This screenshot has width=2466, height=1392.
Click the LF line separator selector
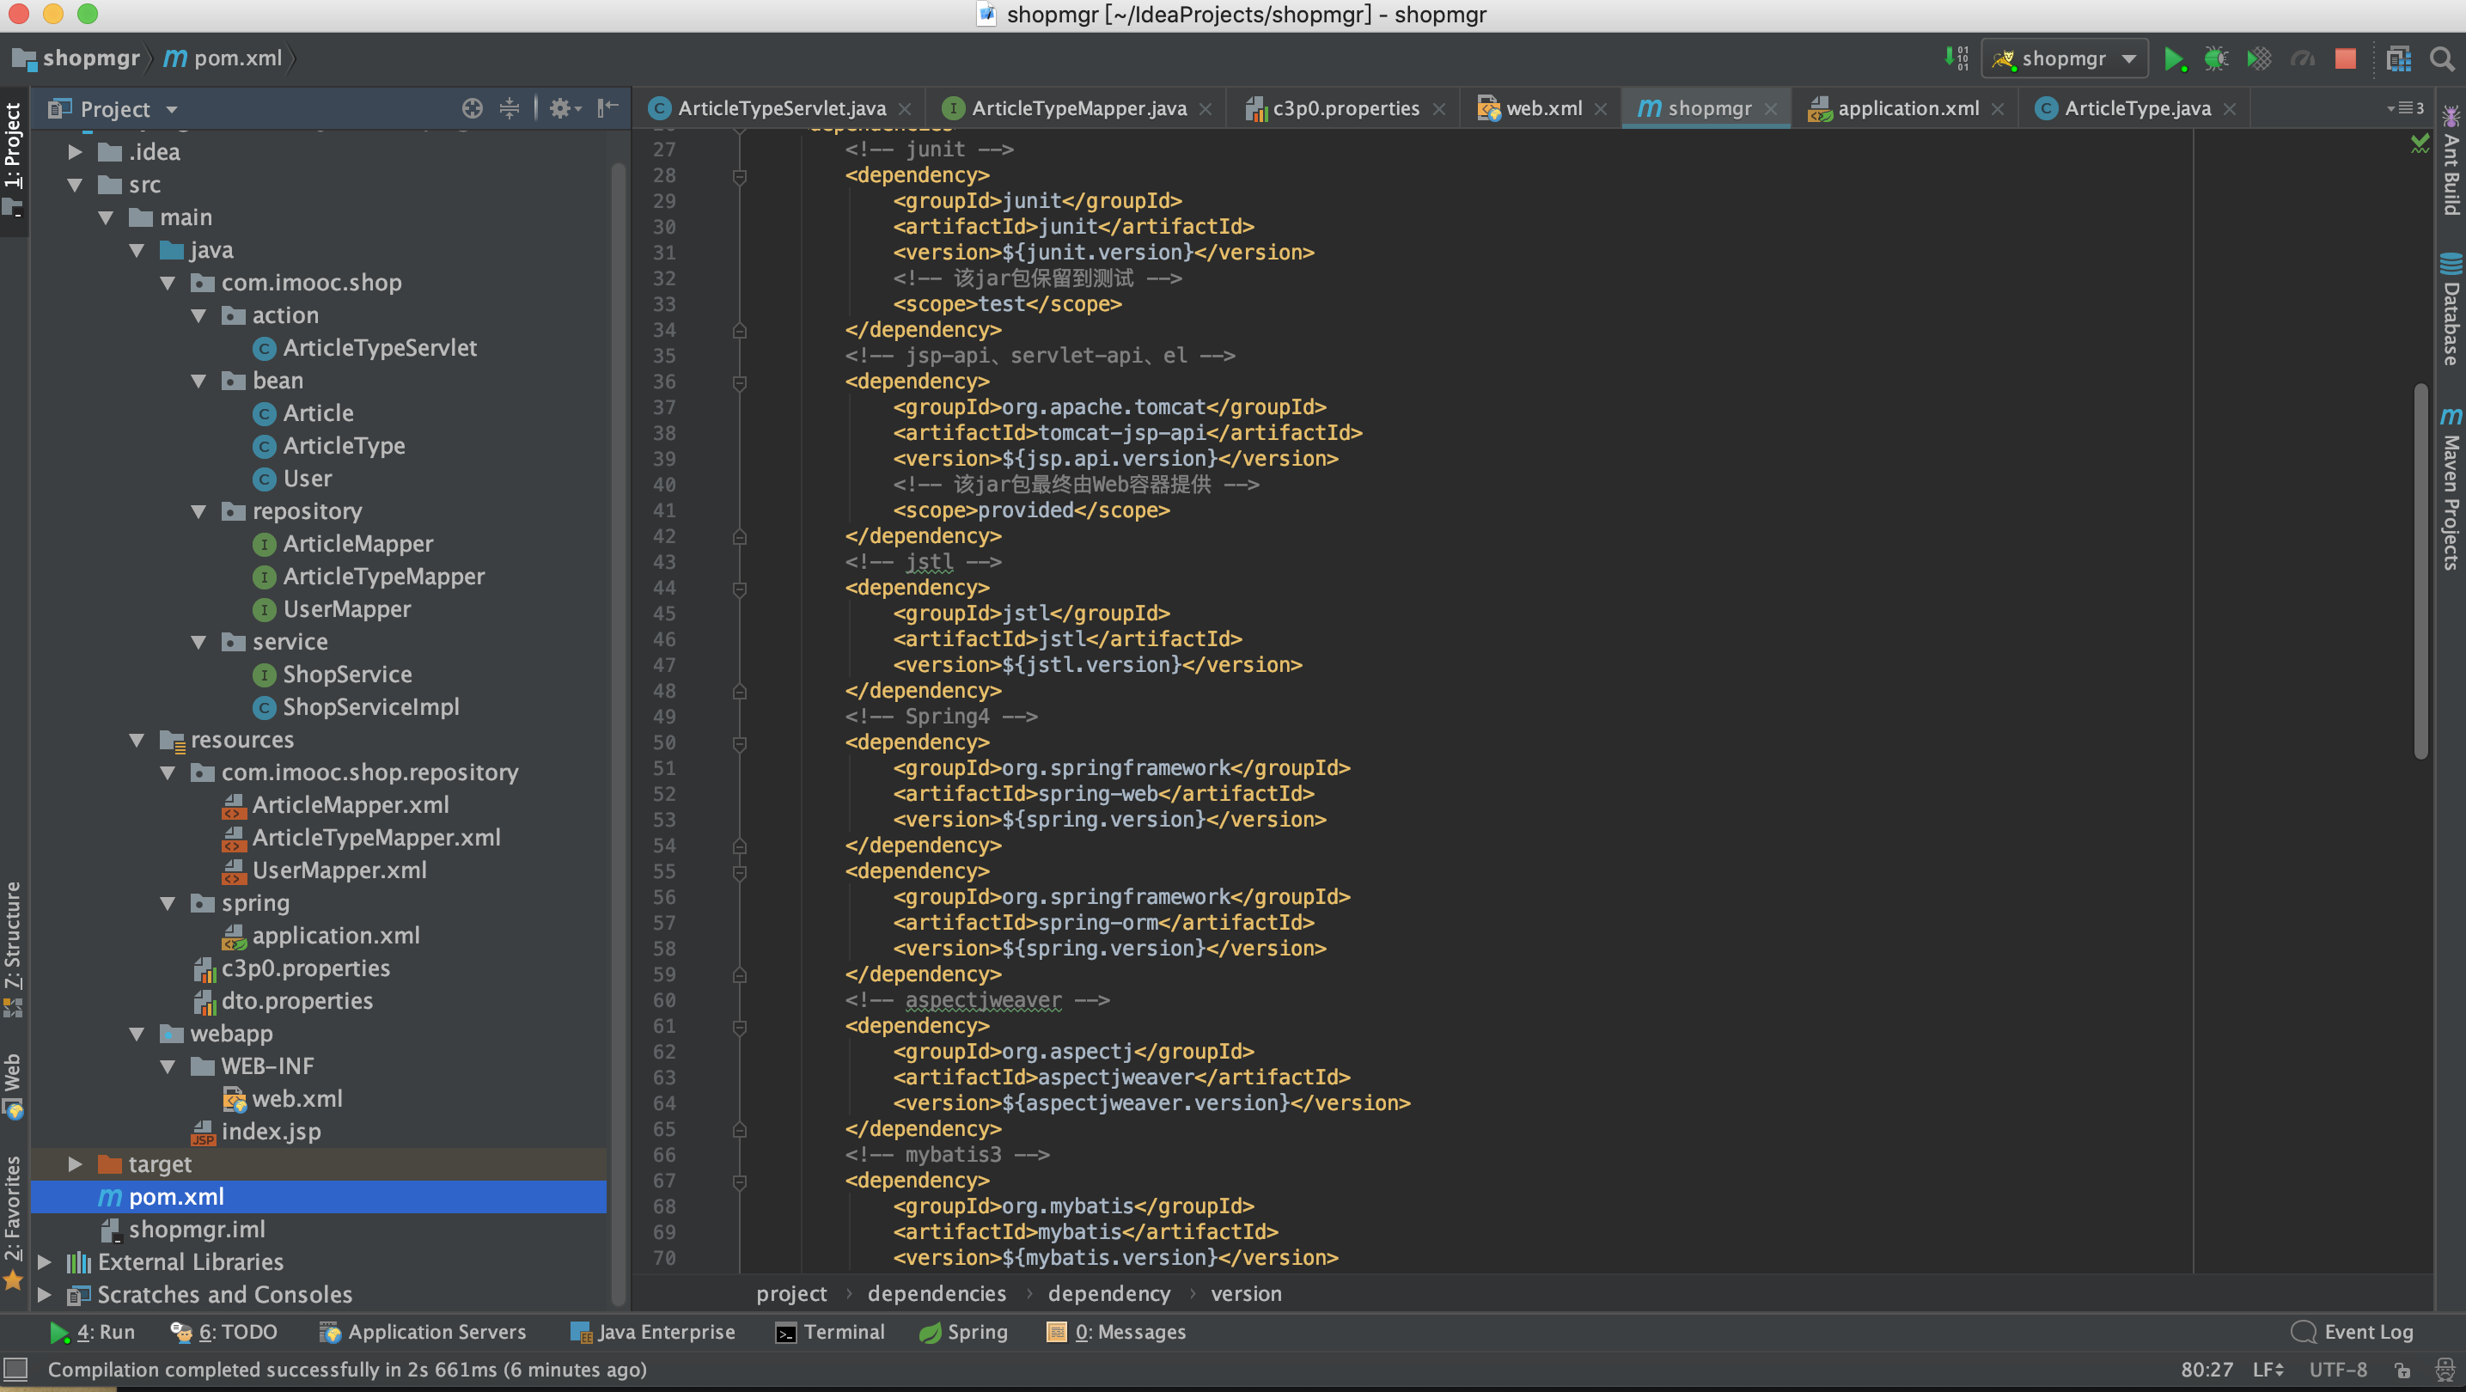coord(2268,1370)
